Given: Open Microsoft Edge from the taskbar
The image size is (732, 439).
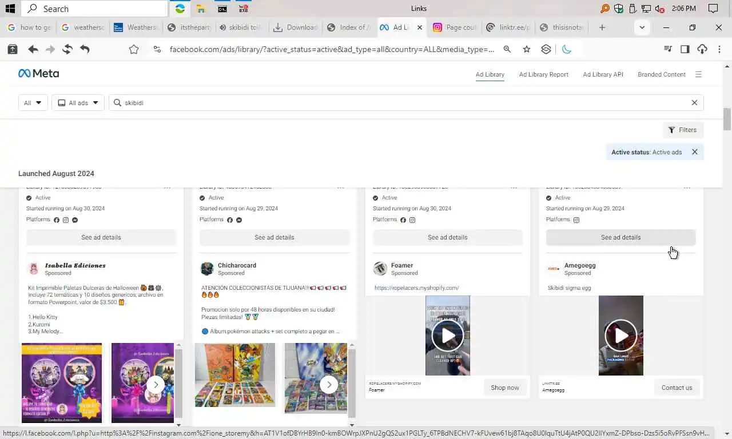Looking at the screenshot, I should (x=180, y=9).
